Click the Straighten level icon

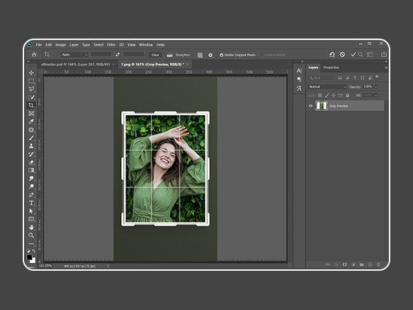(169, 55)
